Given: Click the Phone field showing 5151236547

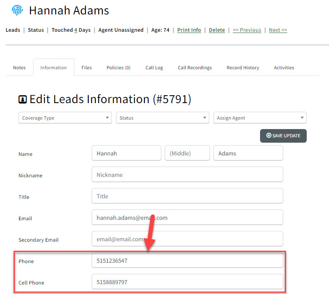Looking at the screenshot, I should point(187,260).
